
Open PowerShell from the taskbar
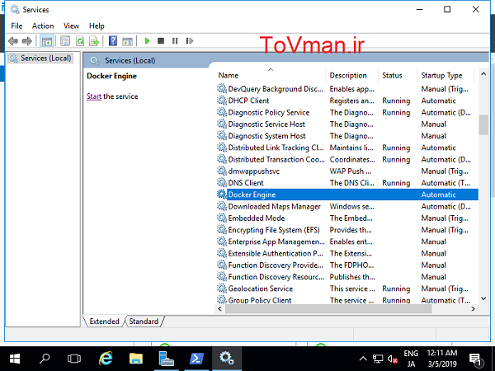coord(196,359)
